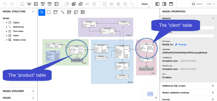Select Text notes in model tree
217x101 pixels.
(18, 31)
